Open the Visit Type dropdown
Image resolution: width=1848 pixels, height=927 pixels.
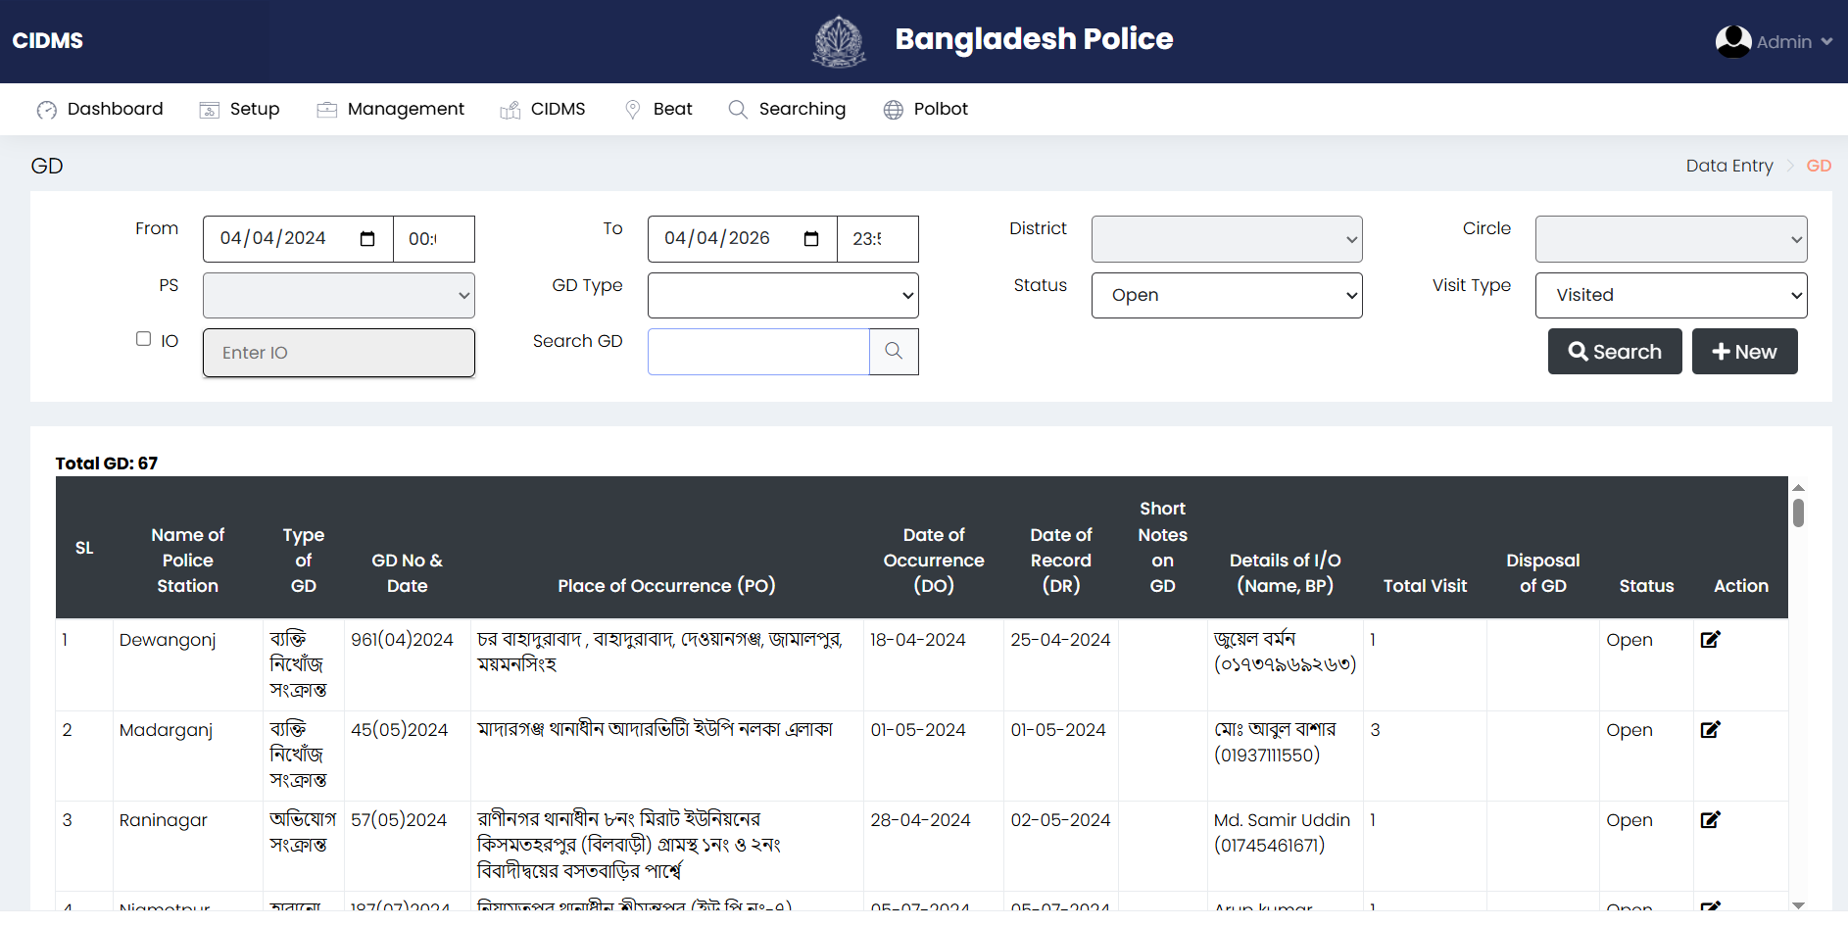(x=1670, y=296)
